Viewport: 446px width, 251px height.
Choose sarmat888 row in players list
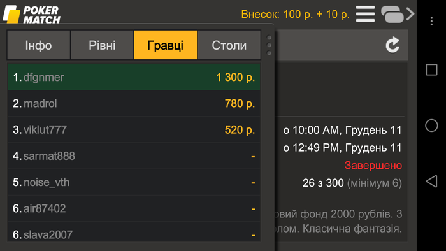coord(134,156)
